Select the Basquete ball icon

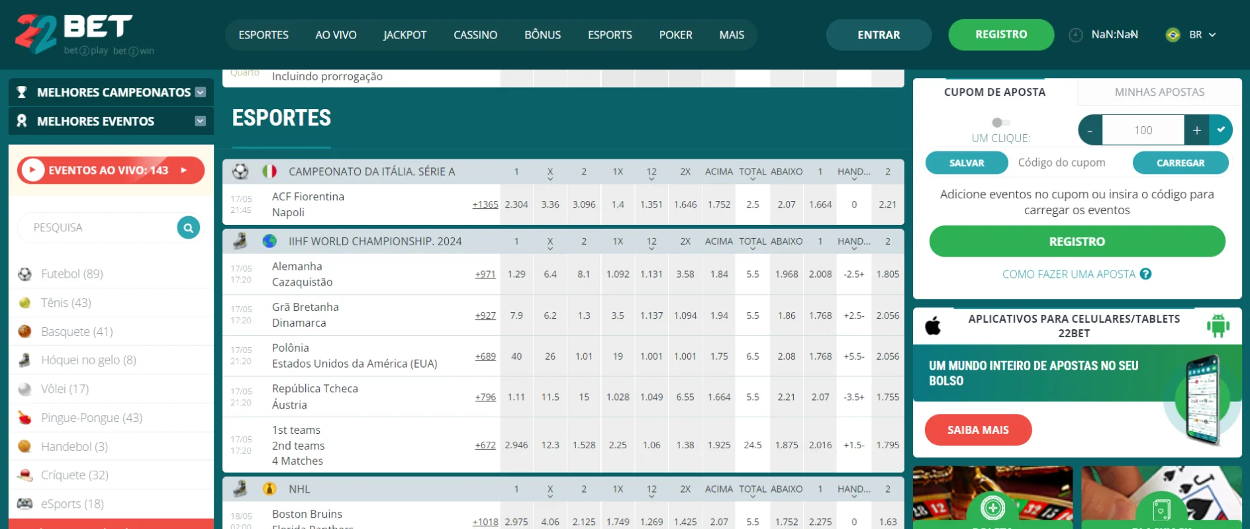pyautogui.click(x=24, y=331)
